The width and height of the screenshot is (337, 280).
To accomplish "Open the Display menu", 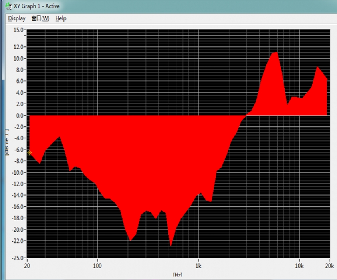I will [17, 18].
